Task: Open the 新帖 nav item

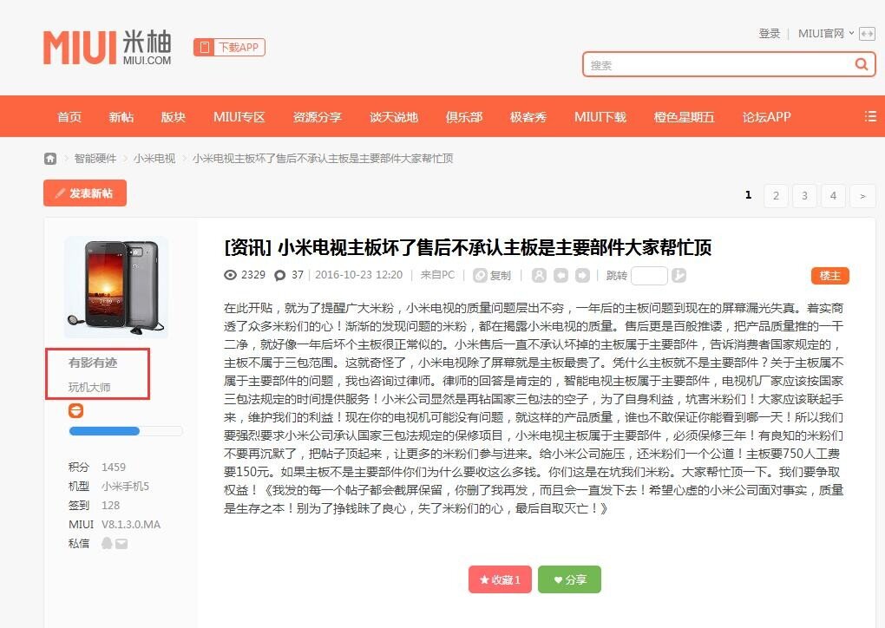Action: (x=121, y=117)
